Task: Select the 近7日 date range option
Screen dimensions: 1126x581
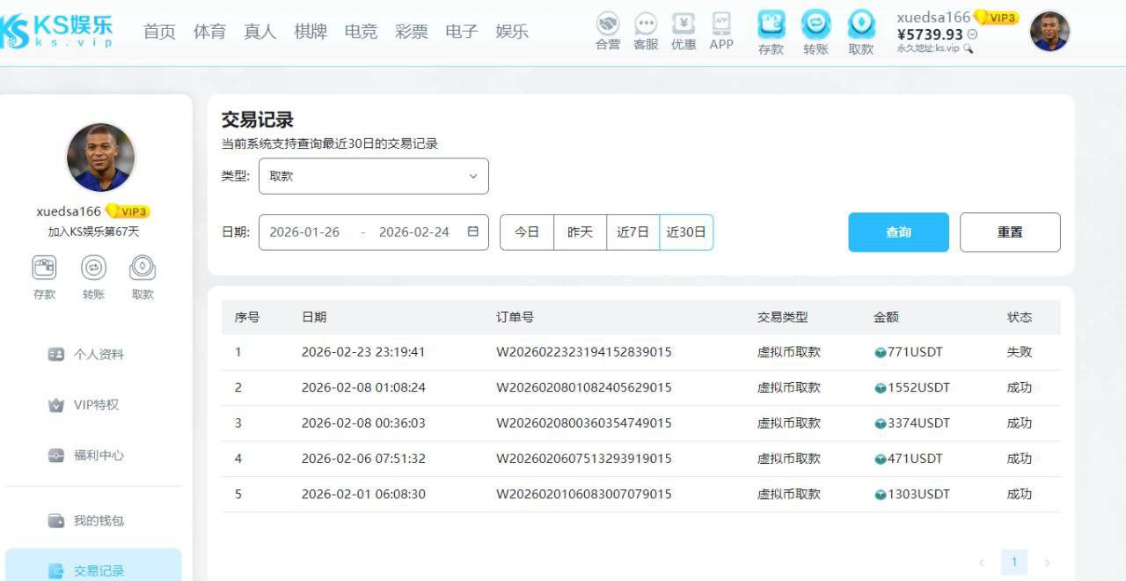Action: tap(632, 232)
